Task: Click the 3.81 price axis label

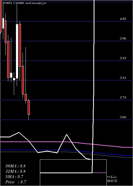Action: coord(123,78)
